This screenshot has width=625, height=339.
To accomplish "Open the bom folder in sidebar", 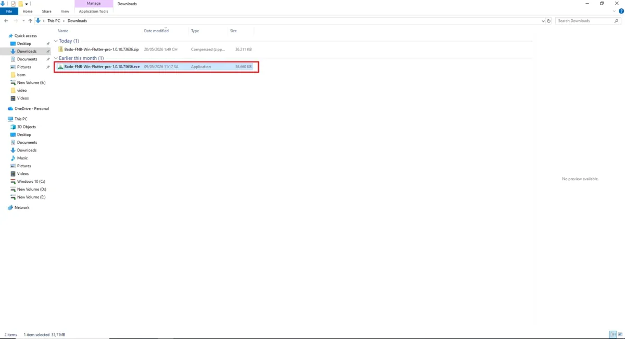I will coord(21,74).
